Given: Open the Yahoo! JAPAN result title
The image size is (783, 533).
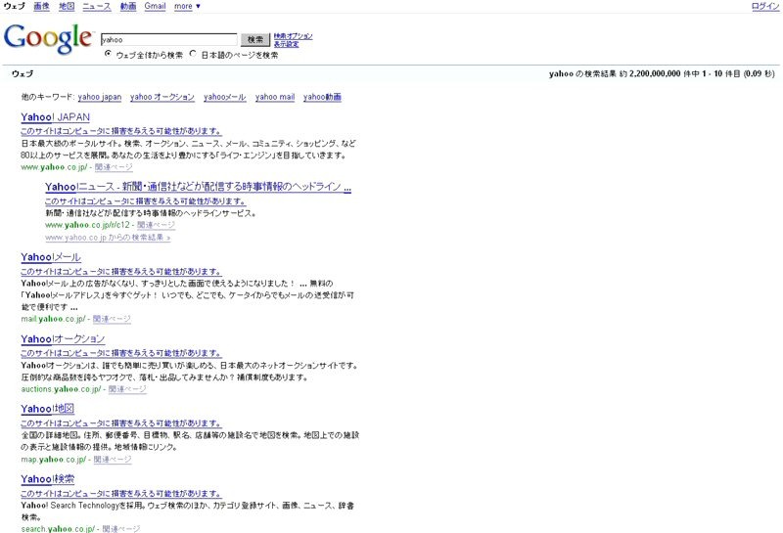Looking at the screenshot, I should [56, 117].
